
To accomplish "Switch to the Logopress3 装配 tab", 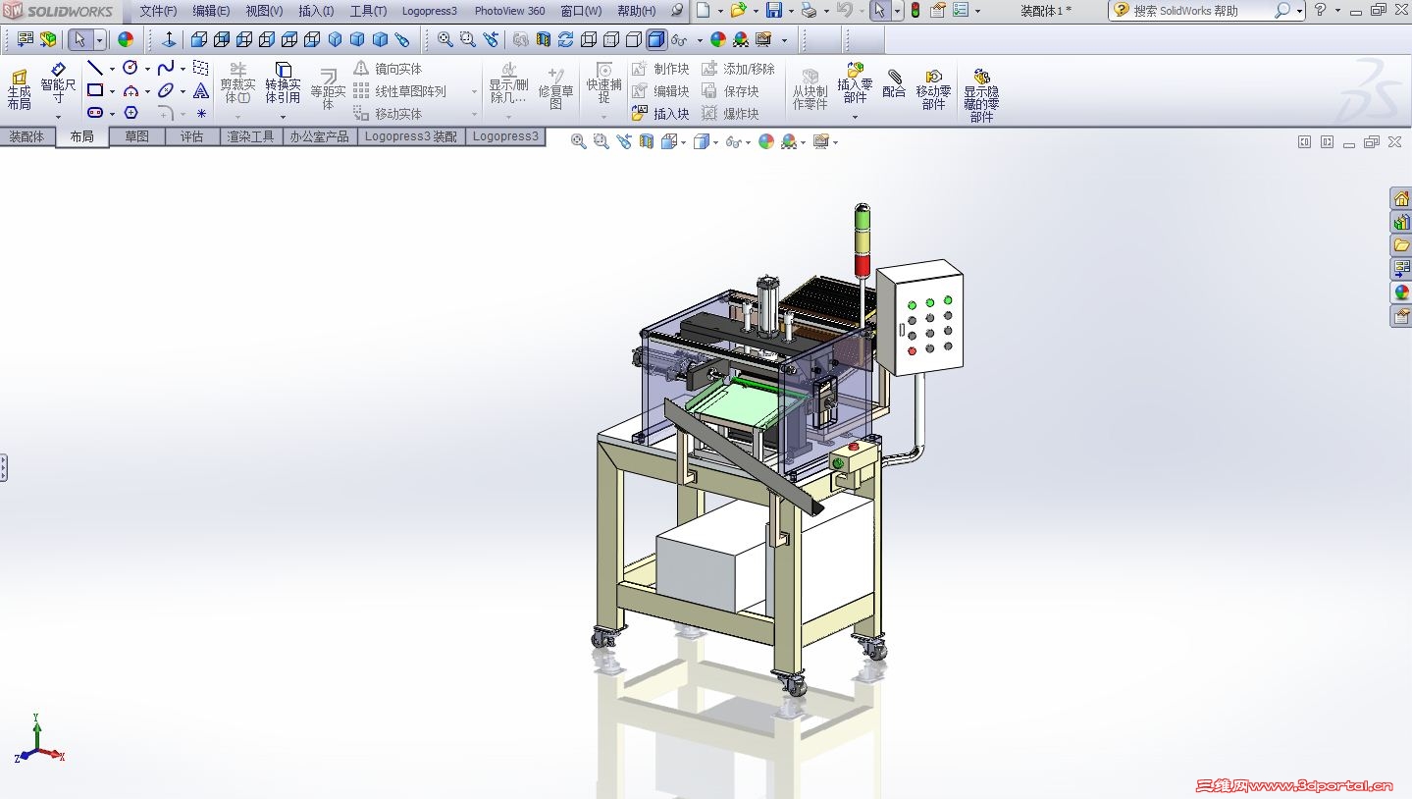I will pos(411,136).
